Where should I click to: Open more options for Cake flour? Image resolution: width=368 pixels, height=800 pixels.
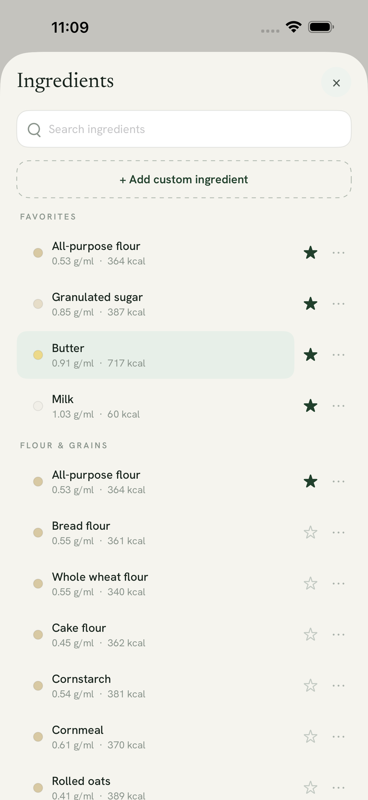pos(338,635)
